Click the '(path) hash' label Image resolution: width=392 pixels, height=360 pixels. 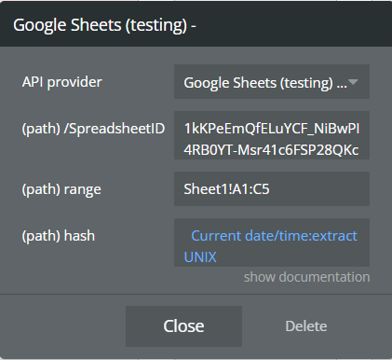[x=59, y=236]
